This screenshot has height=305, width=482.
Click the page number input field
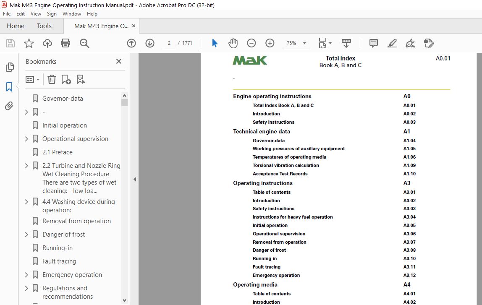(x=169, y=43)
